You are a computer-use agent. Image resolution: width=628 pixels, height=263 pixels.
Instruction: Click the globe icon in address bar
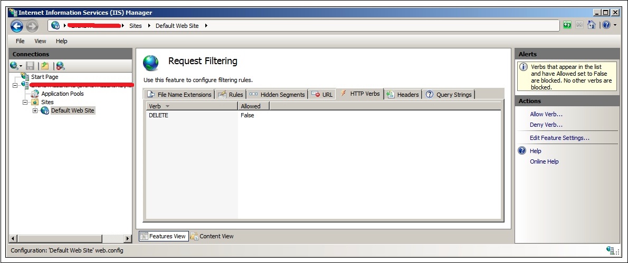click(55, 26)
